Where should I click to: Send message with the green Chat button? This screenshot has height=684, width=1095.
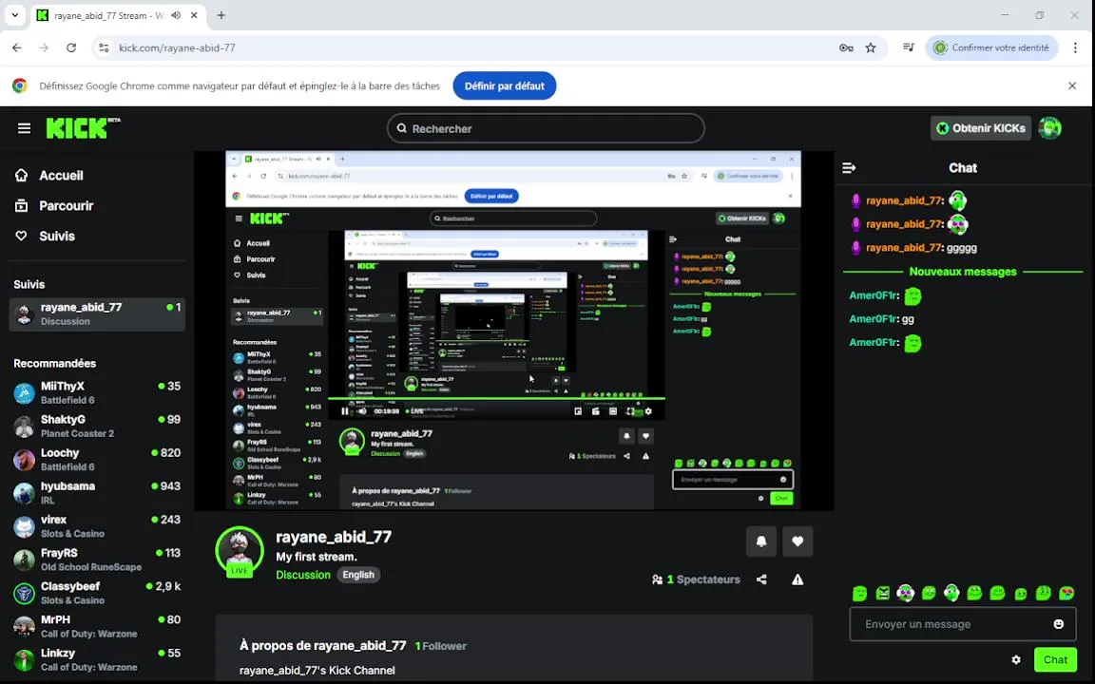pos(1054,659)
